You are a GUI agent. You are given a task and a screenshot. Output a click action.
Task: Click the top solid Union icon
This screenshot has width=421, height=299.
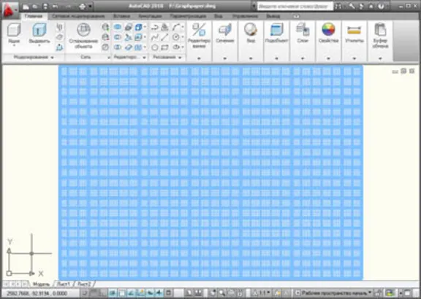point(118,27)
